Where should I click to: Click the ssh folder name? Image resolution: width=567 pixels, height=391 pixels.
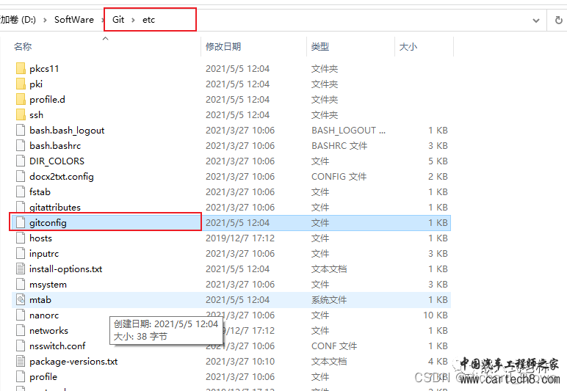(x=36, y=115)
